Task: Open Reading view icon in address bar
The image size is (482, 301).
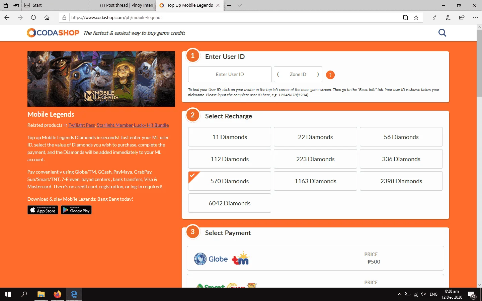Action: click(405, 18)
